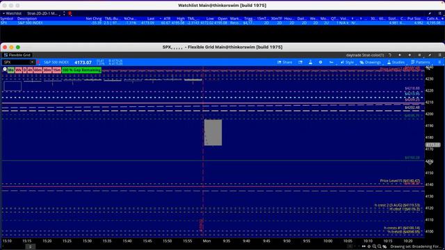The image size is (445, 250).
Task: Open the Studies menu
Action: click(396, 62)
